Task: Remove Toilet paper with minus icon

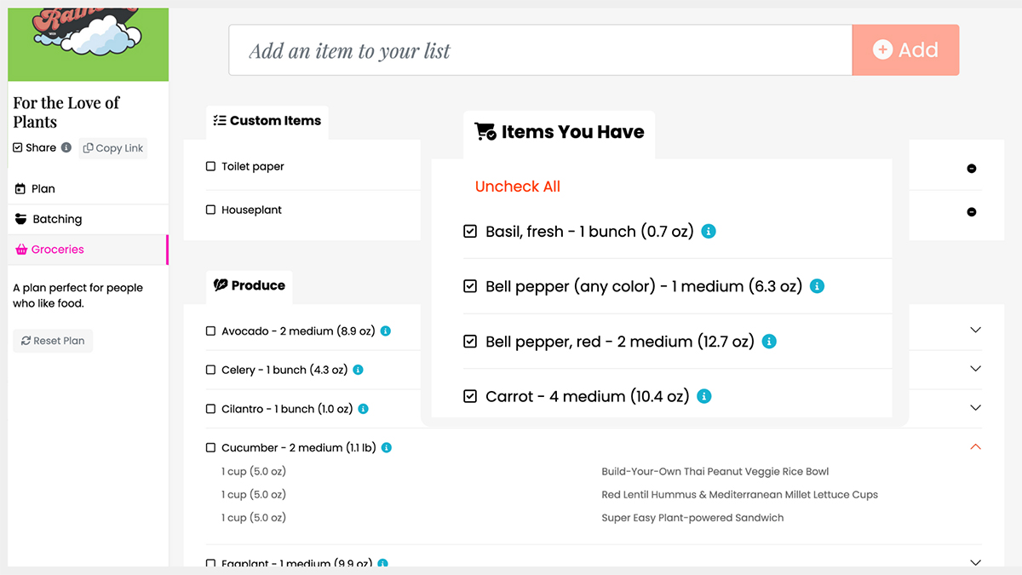Action: click(x=972, y=169)
